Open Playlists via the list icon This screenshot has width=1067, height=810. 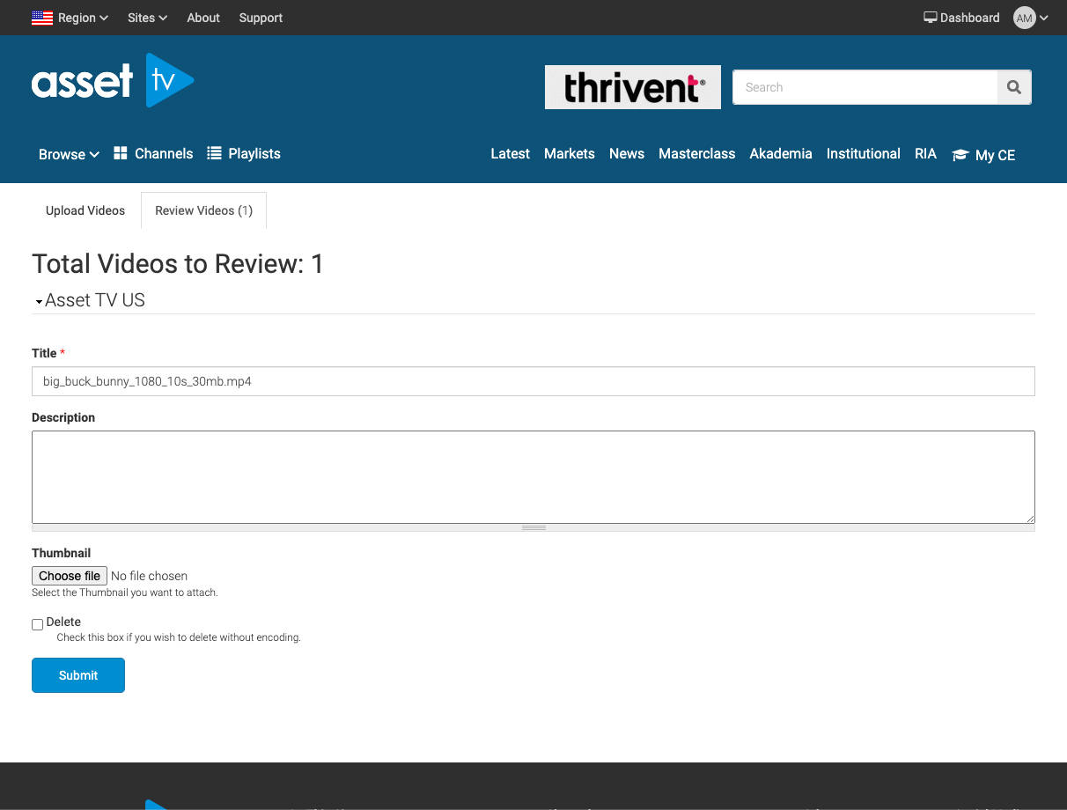[x=214, y=153]
